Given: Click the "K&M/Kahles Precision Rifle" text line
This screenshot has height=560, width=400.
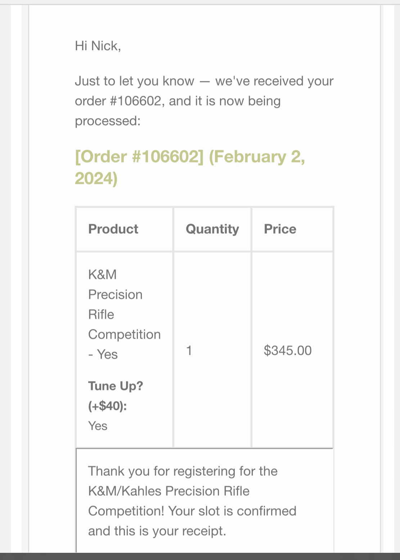Looking at the screenshot, I should coord(169,491).
